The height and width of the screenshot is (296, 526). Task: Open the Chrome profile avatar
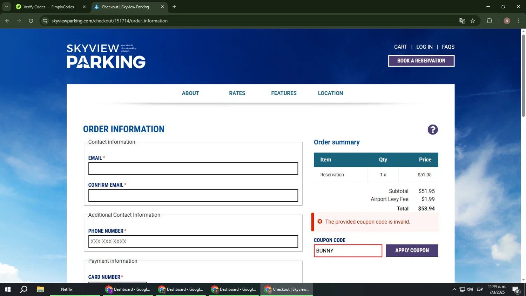[x=507, y=21]
